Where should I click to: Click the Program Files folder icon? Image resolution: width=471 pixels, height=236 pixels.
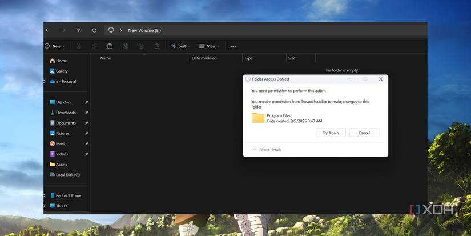coord(258,118)
